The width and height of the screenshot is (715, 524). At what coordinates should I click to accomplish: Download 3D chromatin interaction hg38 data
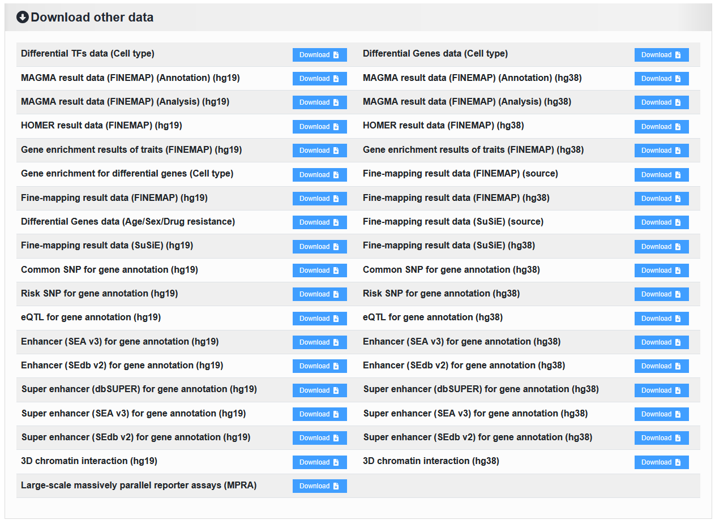[662, 462]
